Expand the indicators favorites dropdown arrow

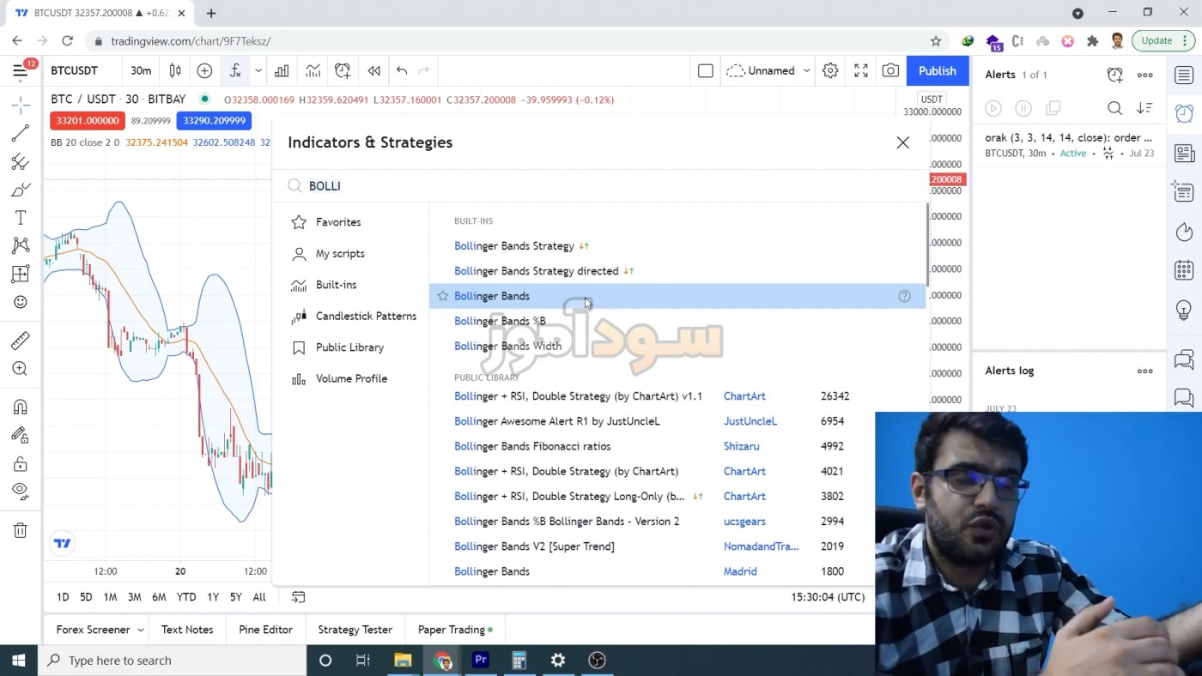click(x=258, y=70)
